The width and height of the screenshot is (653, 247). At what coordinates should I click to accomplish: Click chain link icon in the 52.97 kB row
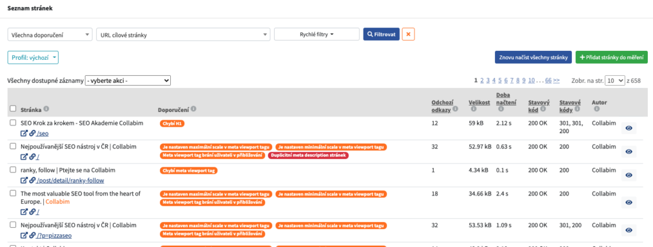(32, 157)
